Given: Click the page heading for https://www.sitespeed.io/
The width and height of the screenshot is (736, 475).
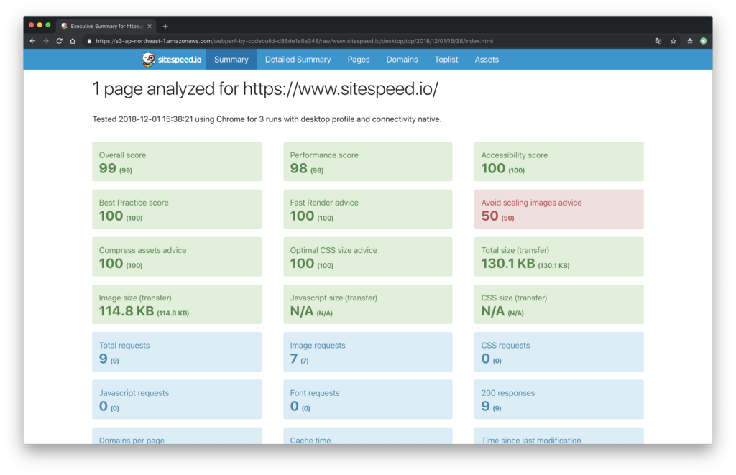Looking at the screenshot, I should (x=265, y=88).
